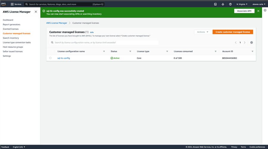Open the Terms footer link
The height and width of the screenshot is (149, 268).
coord(243,147)
